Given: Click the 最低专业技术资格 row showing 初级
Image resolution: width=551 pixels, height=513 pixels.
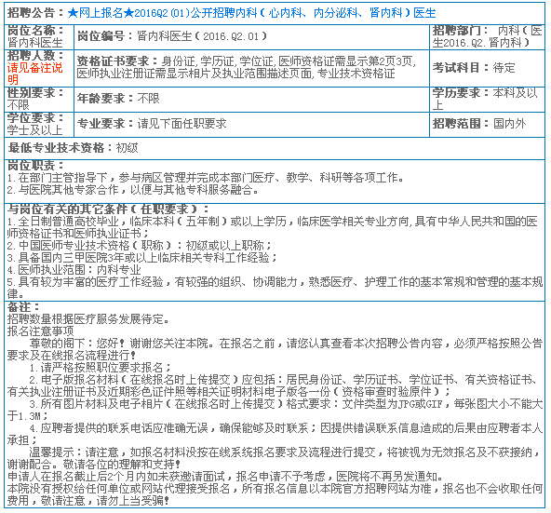Looking at the screenshot, I should 275,148.
